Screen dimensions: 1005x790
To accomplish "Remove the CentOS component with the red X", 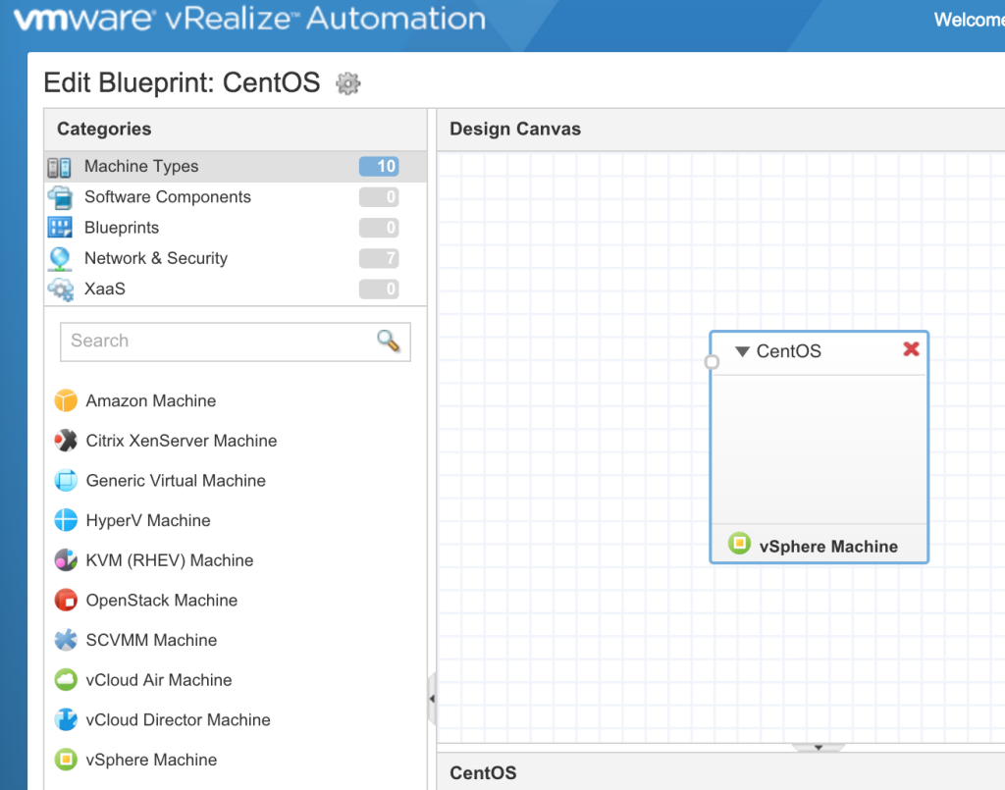I will [911, 349].
